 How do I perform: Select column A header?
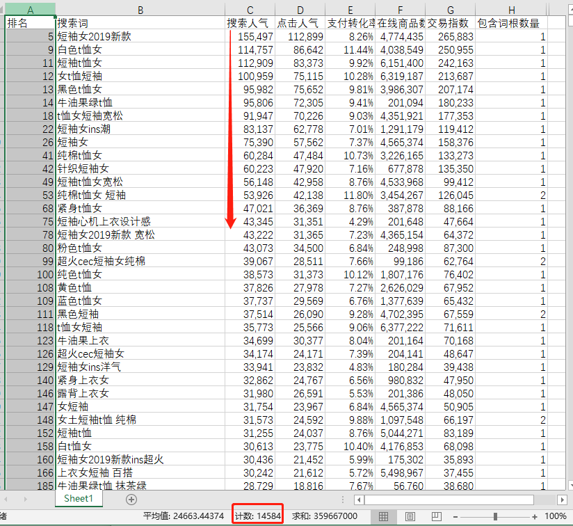click(31, 10)
